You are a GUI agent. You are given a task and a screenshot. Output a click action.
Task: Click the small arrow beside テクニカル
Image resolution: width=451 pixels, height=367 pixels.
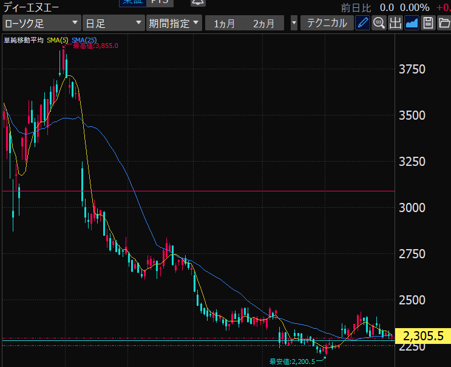(294, 24)
